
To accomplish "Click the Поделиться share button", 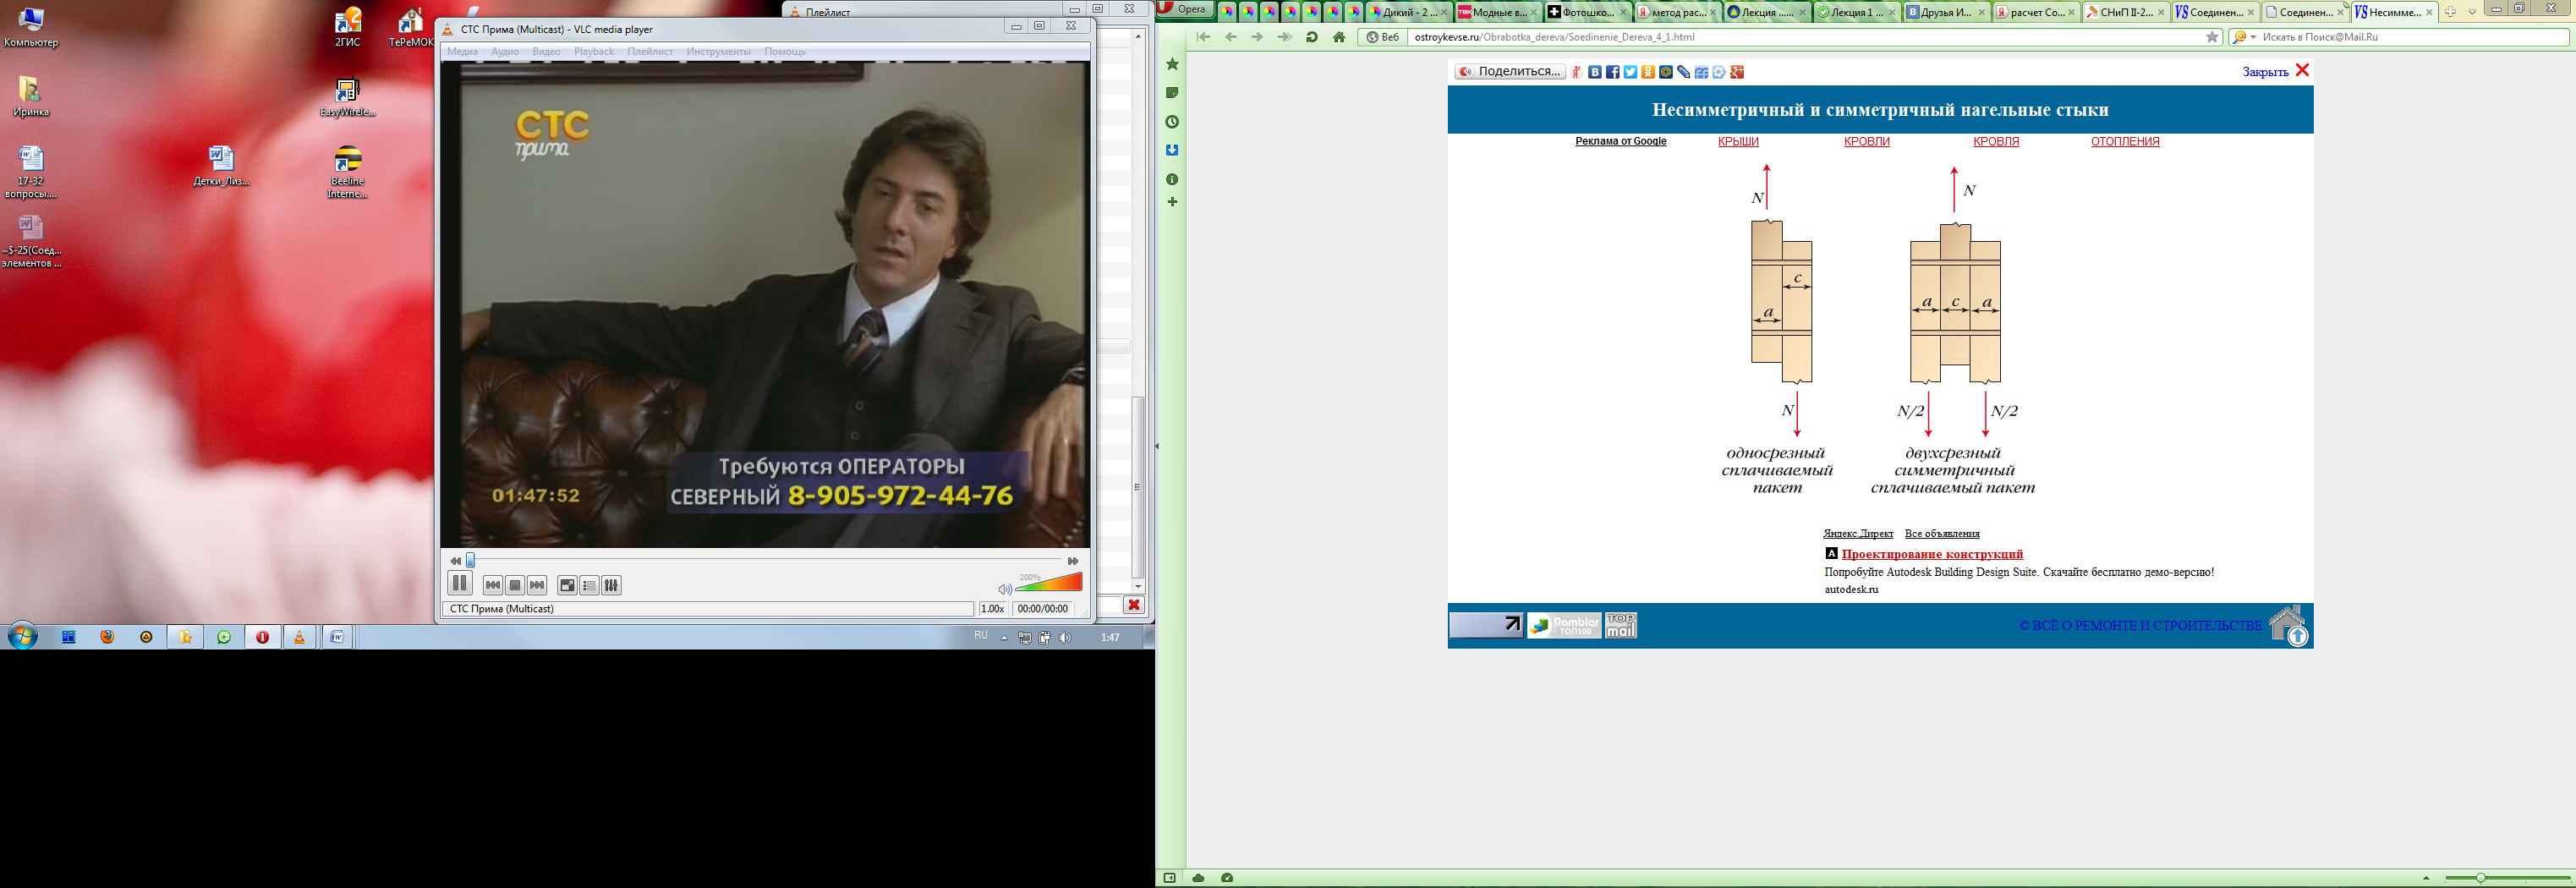I will [1510, 71].
